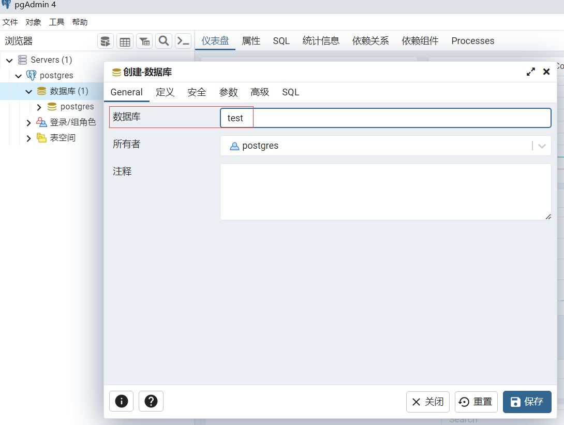
Task: Click the help question mark button
Action: click(151, 401)
